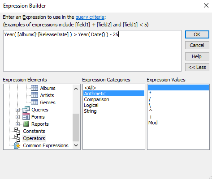Image resolution: width=212 pixels, height=179 pixels.
Task: Click the Queries folder icon
Action: click(x=26, y=110)
